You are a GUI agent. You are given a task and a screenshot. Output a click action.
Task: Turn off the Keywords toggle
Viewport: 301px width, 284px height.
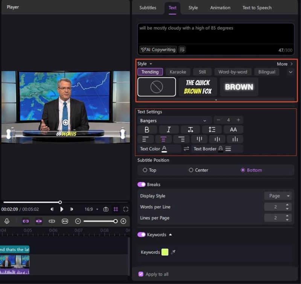(141, 235)
